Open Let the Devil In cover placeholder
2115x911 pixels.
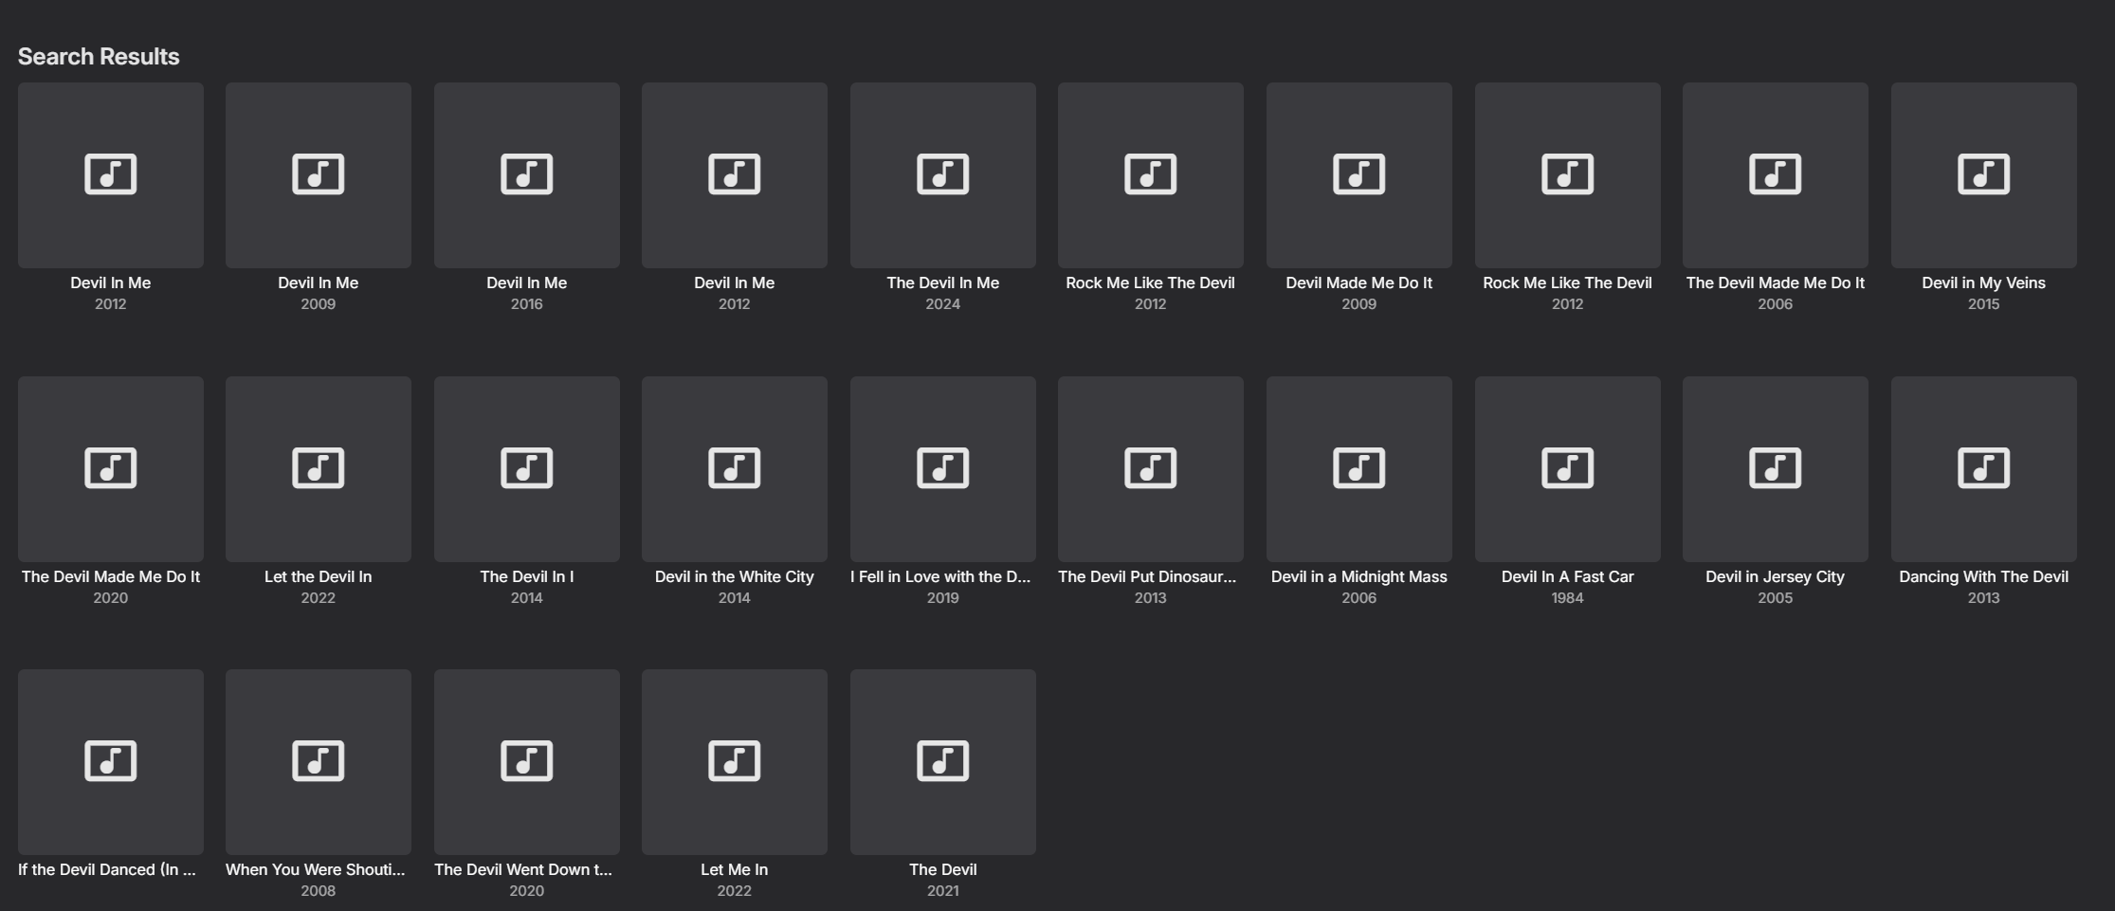[318, 468]
